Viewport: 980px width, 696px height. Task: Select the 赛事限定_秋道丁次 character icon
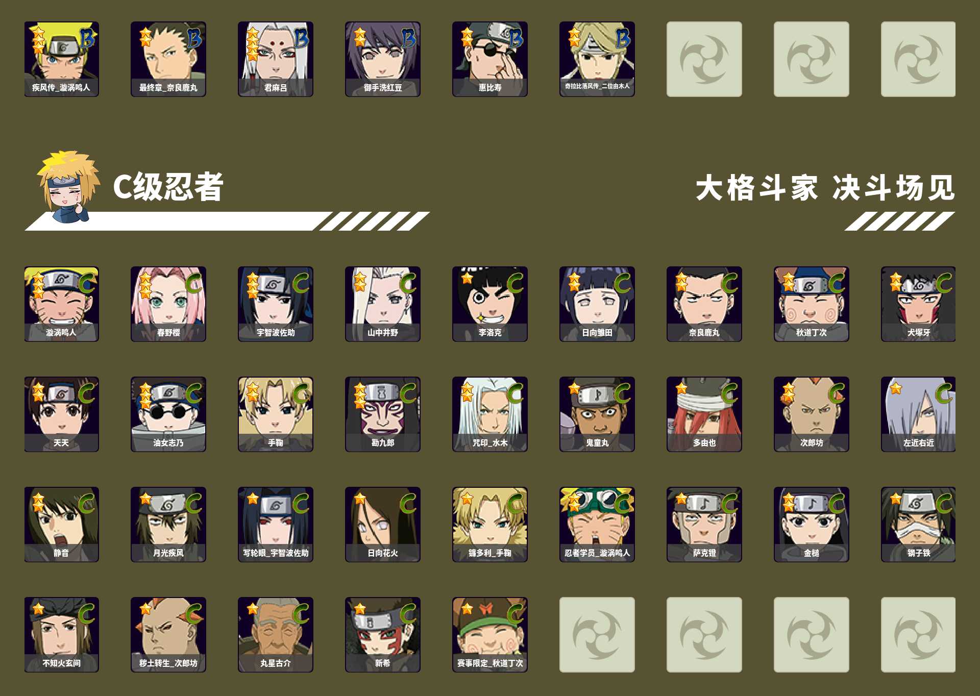(490, 635)
